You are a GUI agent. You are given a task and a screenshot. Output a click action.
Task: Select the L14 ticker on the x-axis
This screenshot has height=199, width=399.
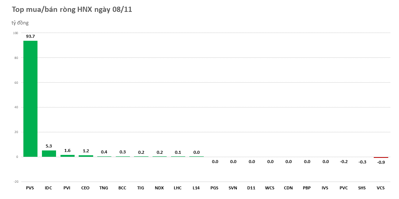(x=196, y=188)
